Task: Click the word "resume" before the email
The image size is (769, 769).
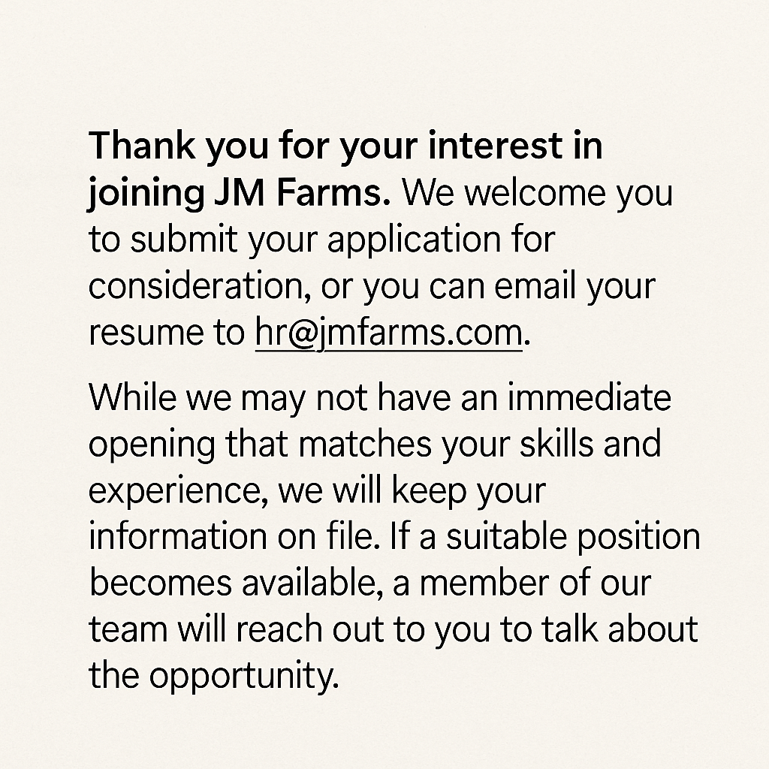Action: (135, 333)
